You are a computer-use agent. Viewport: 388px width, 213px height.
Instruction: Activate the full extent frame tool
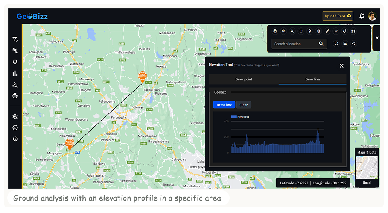point(301,31)
